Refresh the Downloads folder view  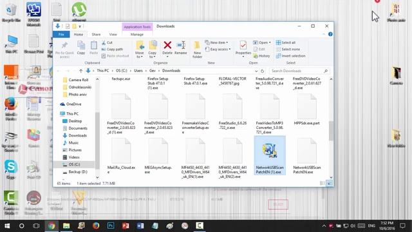[x=262, y=71]
